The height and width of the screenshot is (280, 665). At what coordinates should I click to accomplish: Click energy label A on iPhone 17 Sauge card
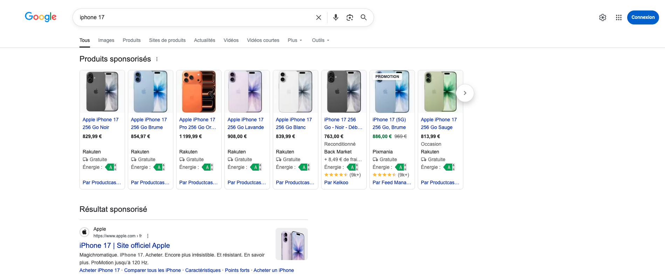(x=449, y=167)
